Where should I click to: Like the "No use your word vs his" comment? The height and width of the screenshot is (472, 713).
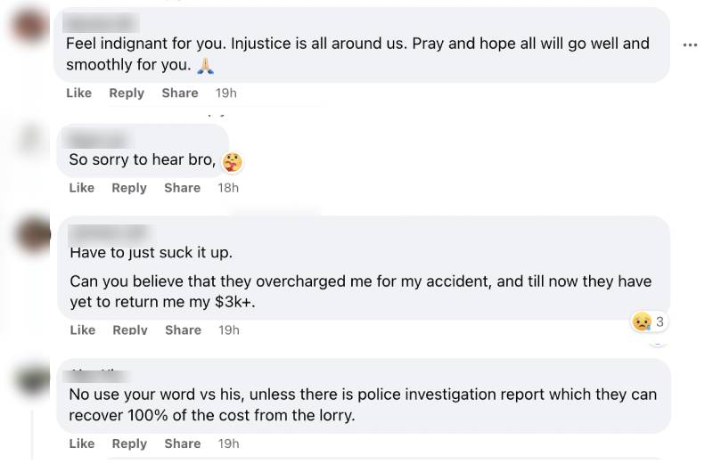pyautogui.click(x=81, y=444)
